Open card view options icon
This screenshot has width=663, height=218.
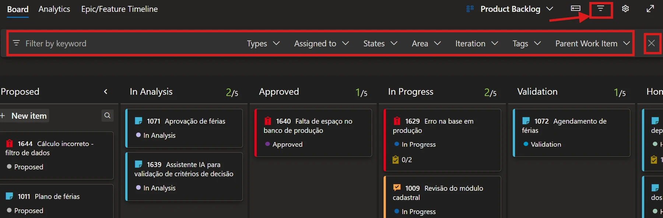coord(576,8)
